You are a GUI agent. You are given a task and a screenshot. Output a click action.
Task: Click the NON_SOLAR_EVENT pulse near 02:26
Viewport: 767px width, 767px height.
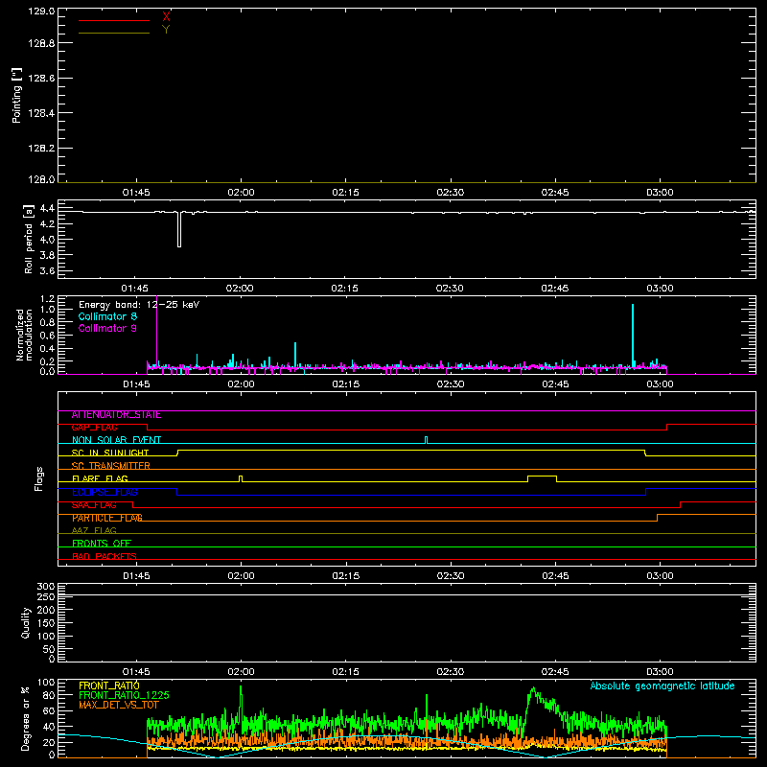(426, 440)
